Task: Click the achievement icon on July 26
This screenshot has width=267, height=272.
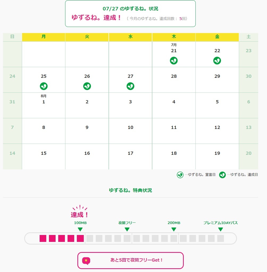Action: pos(87,86)
